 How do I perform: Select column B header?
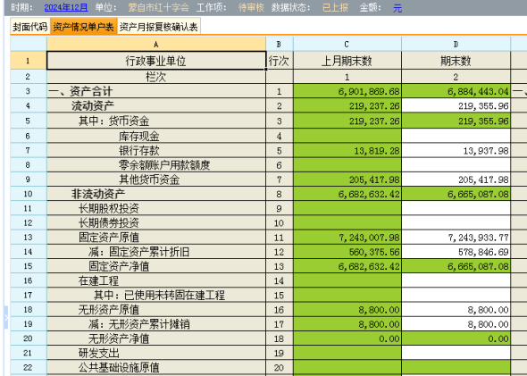point(279,44)
